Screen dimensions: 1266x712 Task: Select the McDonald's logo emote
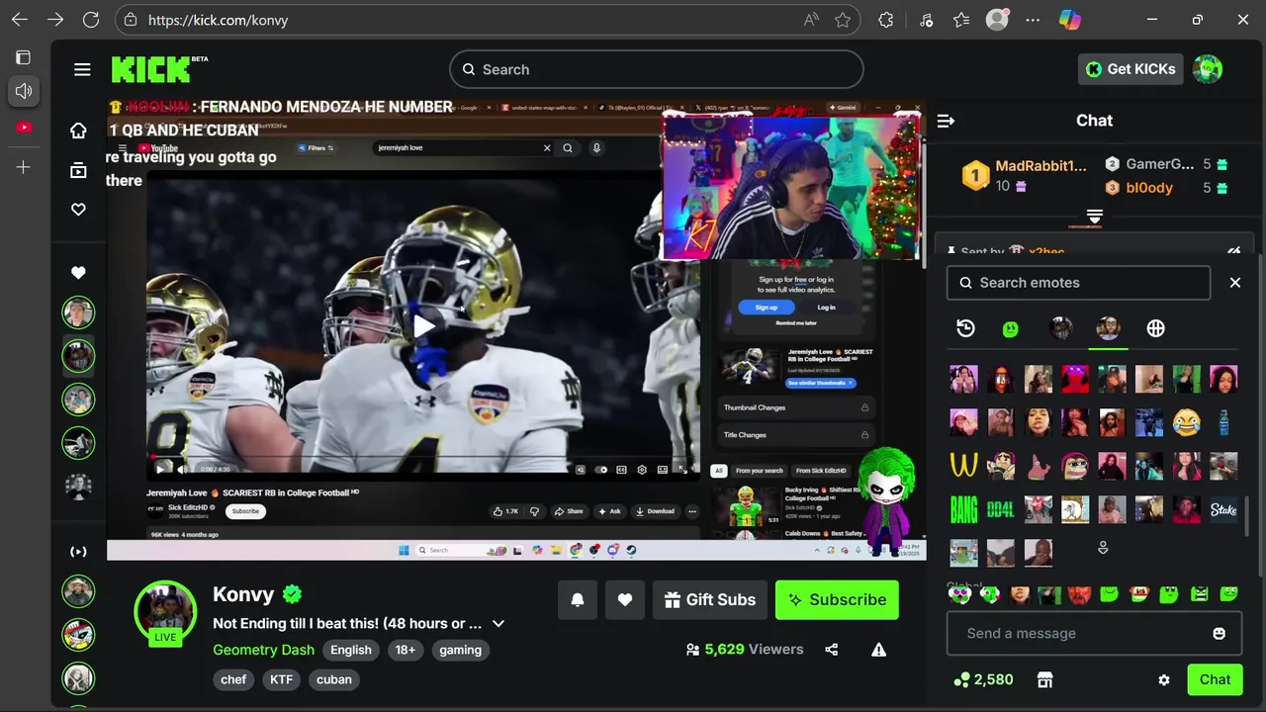tap(963, 465)
